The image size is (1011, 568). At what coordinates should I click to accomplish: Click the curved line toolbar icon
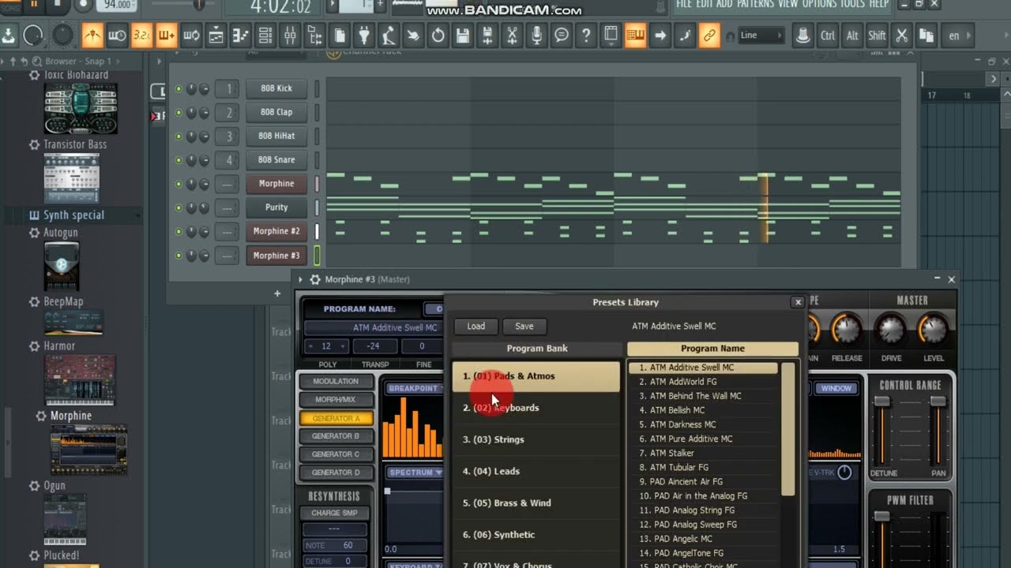point(685,35)
